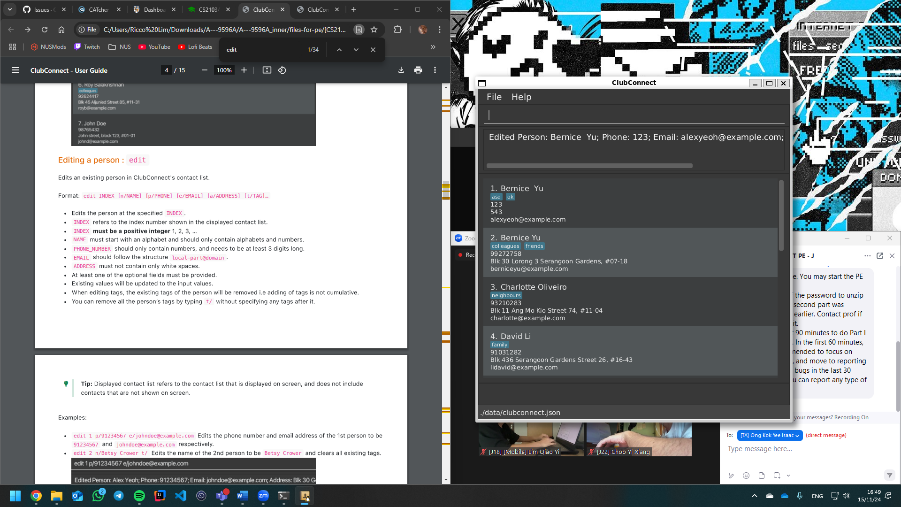Close the find bar
Viewport: 901px width, 507px height.
coord(373,50)
